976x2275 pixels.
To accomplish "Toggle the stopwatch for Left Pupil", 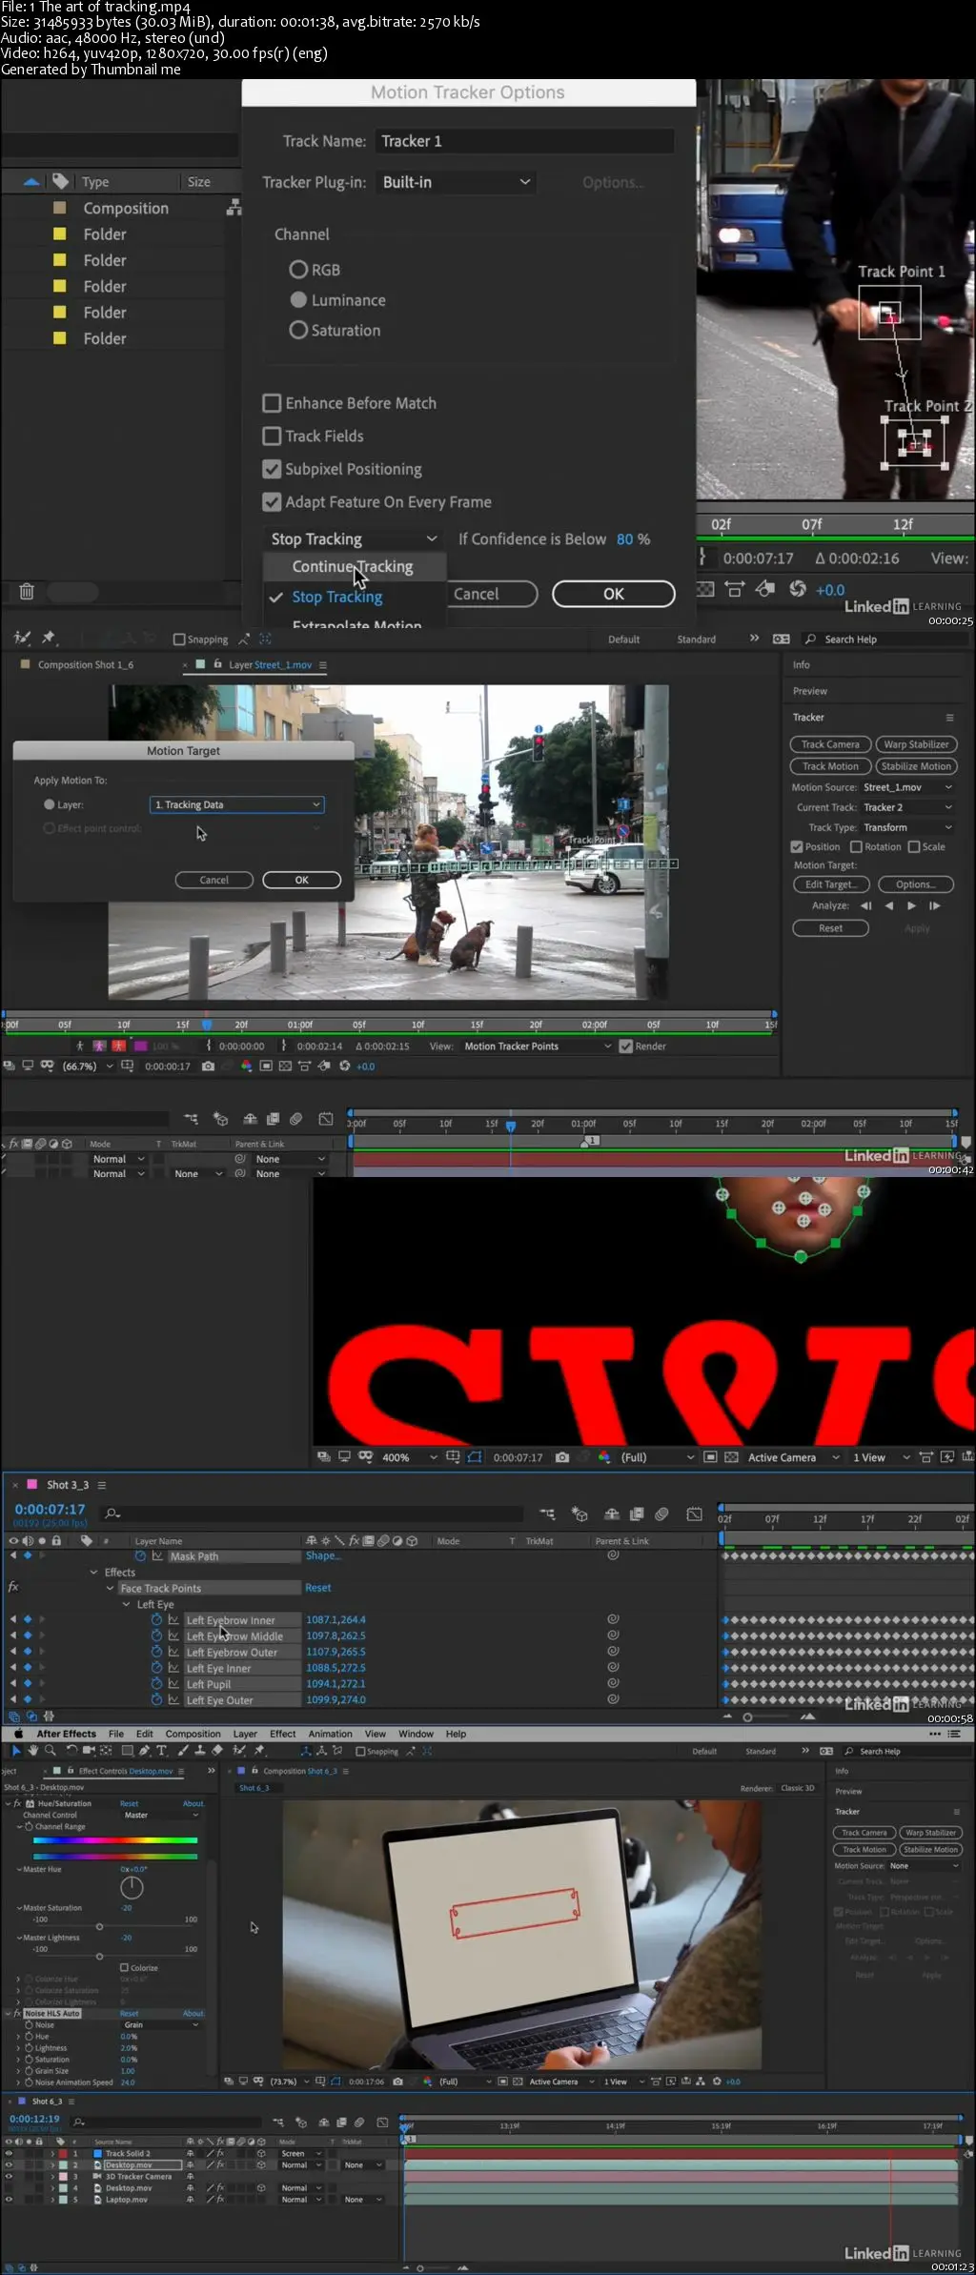I will tap(156, 1684).
